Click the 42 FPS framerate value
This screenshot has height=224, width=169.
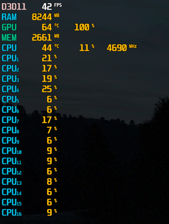coord(52,7)
